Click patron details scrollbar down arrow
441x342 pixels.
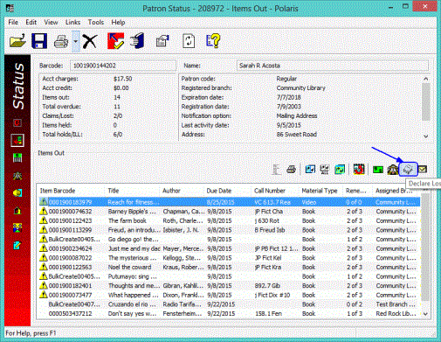click(426, 136)
